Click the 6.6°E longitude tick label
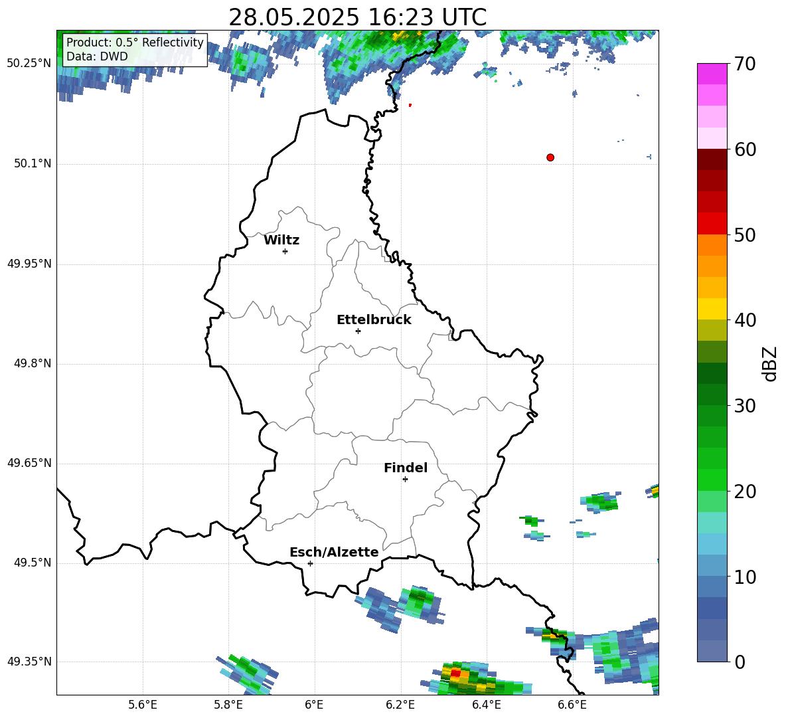 pyautogui.click(x=572, y=705)
